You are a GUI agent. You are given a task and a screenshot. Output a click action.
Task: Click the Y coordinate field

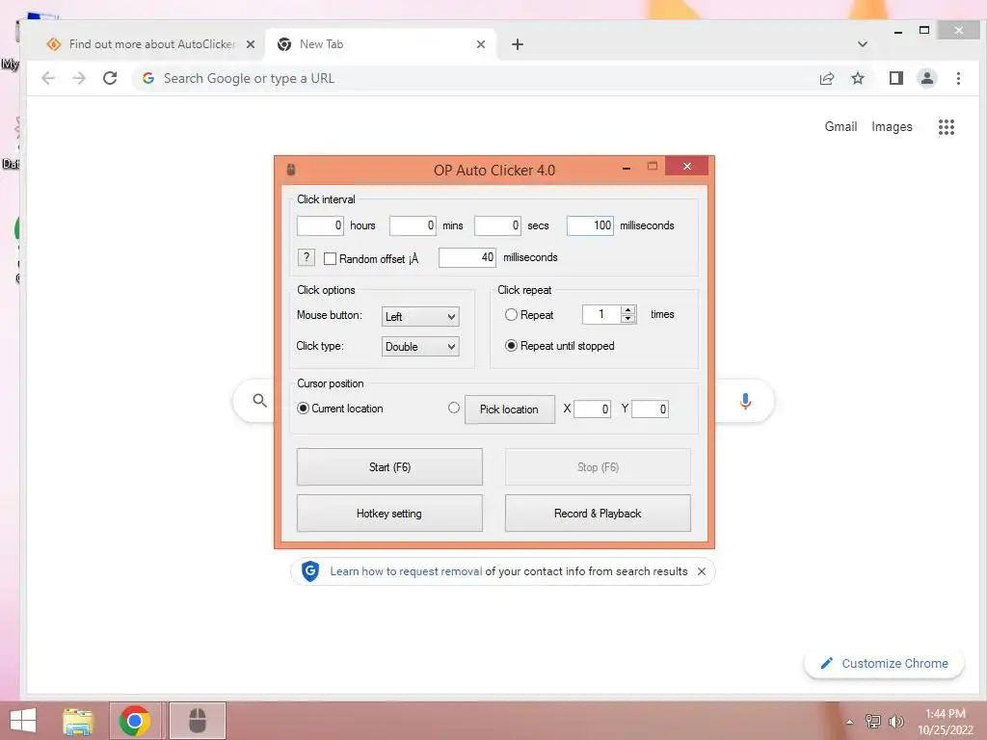tap(650, 409)
